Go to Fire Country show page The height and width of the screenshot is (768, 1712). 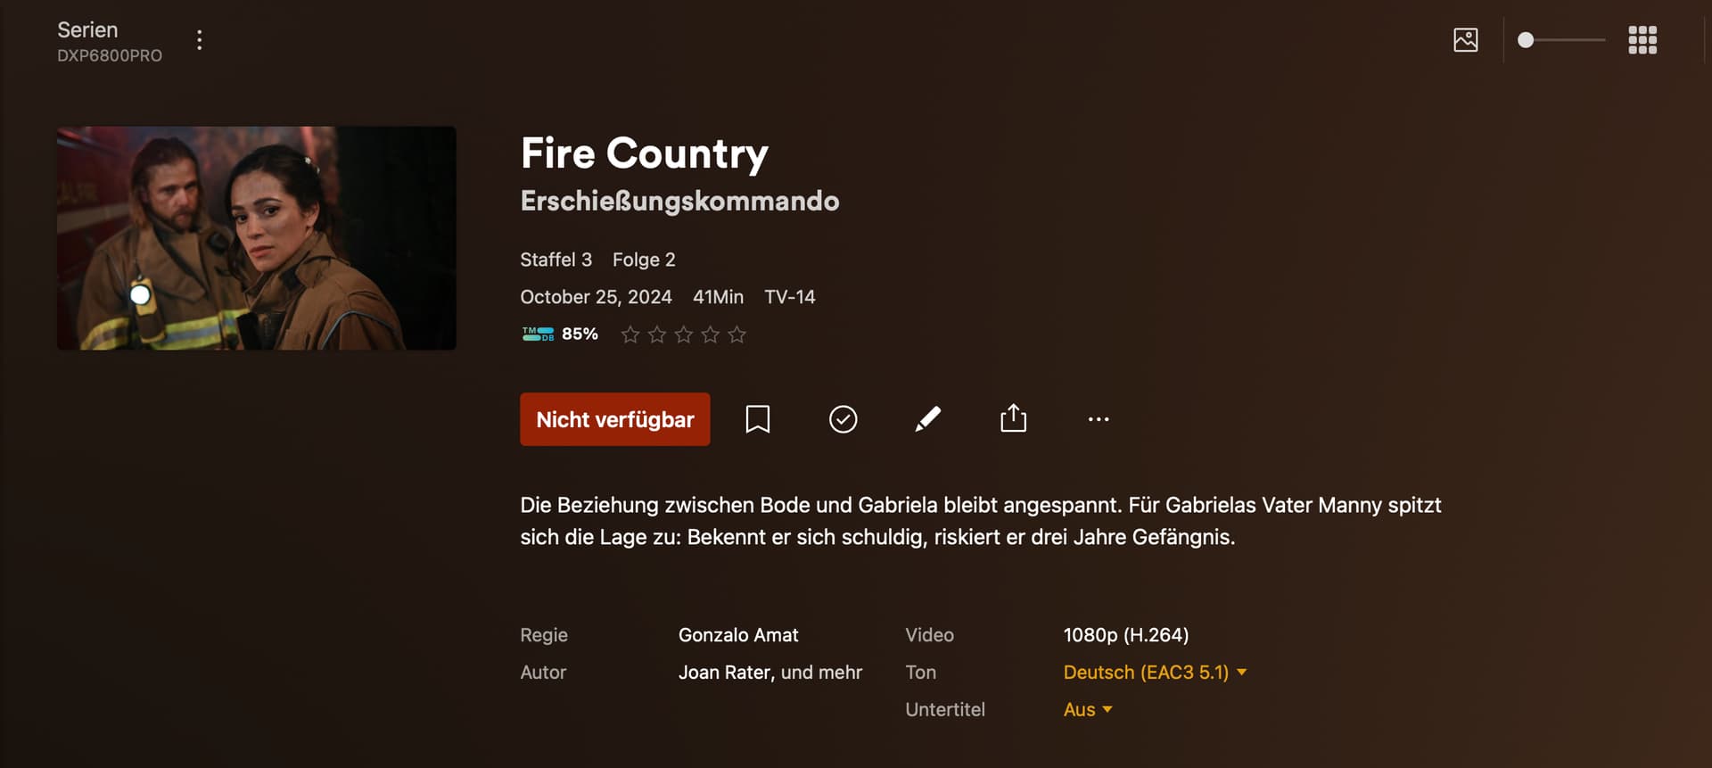tap(644, 153)
